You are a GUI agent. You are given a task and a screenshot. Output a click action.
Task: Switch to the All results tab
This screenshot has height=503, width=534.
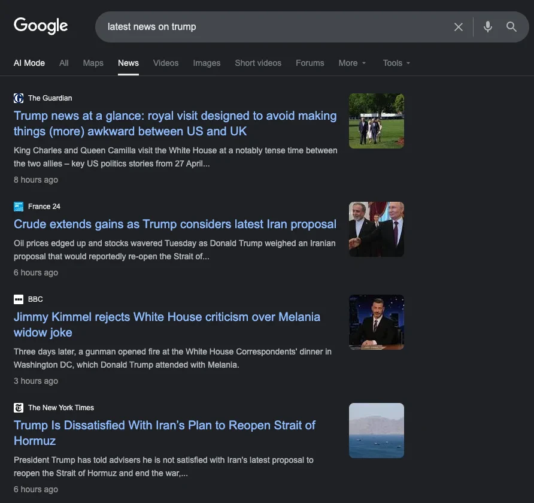63,63
